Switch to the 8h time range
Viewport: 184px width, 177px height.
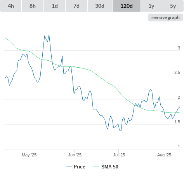(x=33, y=6)
